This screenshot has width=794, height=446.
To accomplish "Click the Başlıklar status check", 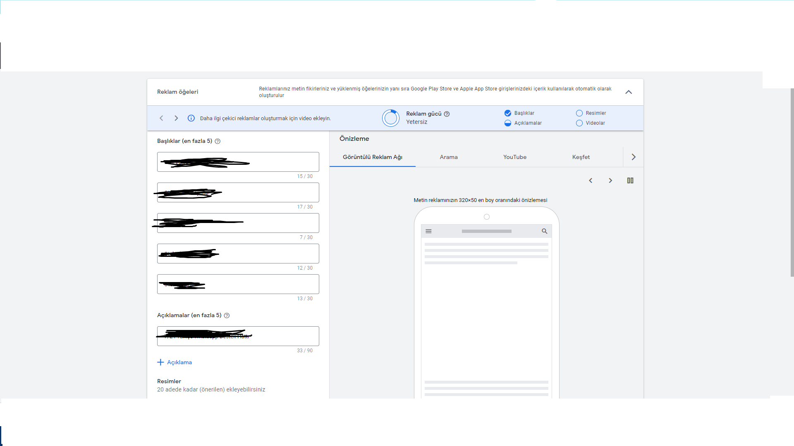I will pos(508,113).
